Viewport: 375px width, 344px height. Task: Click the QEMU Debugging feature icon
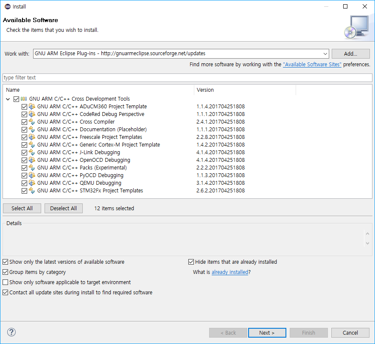[32, 183]
